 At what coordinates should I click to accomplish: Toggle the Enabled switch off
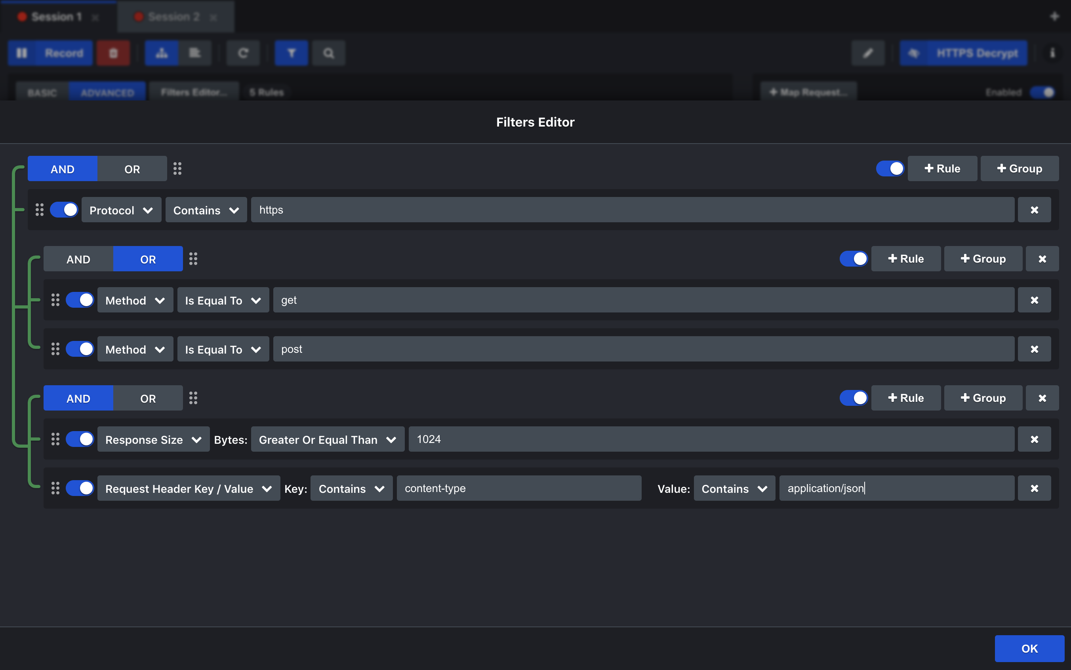(x=1042, y=92)
